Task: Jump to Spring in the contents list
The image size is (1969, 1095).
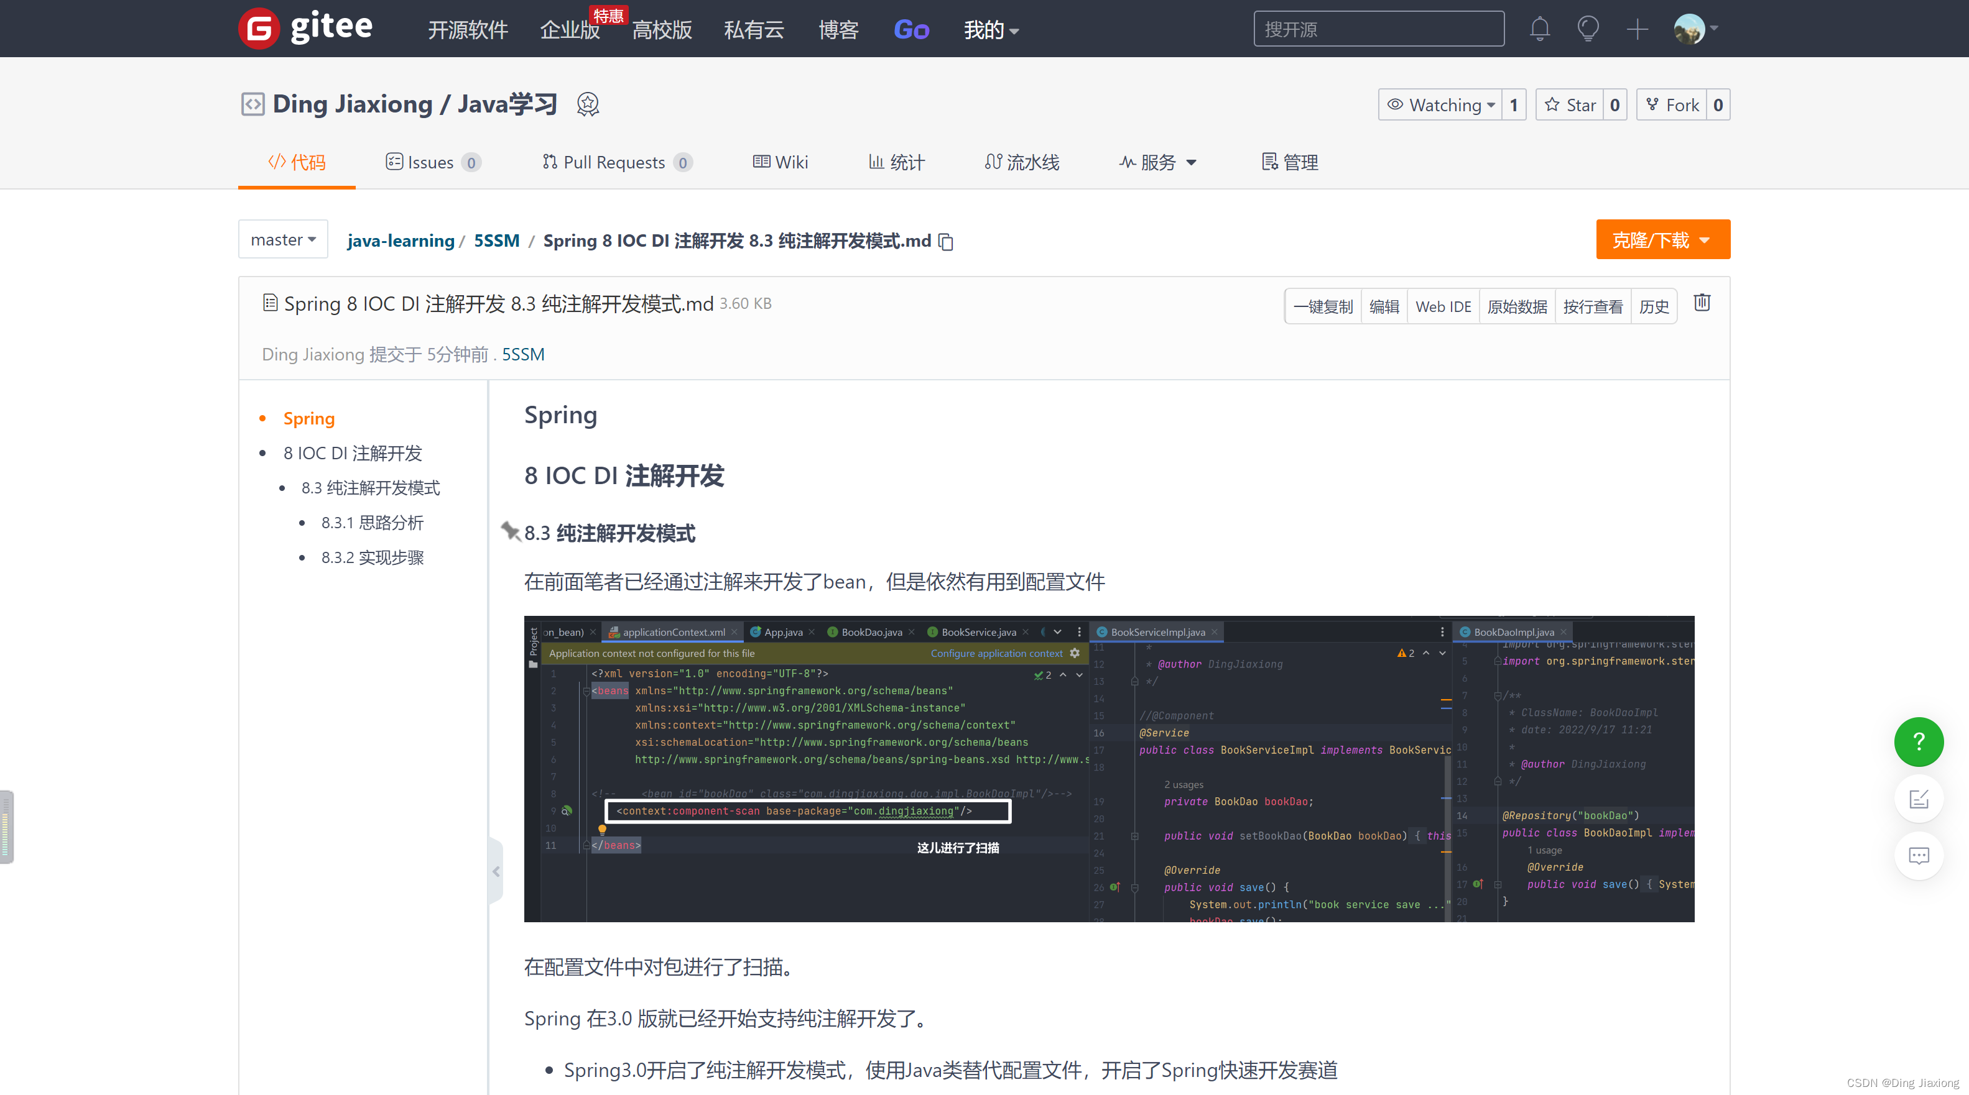Action: (x=309, y=418)
